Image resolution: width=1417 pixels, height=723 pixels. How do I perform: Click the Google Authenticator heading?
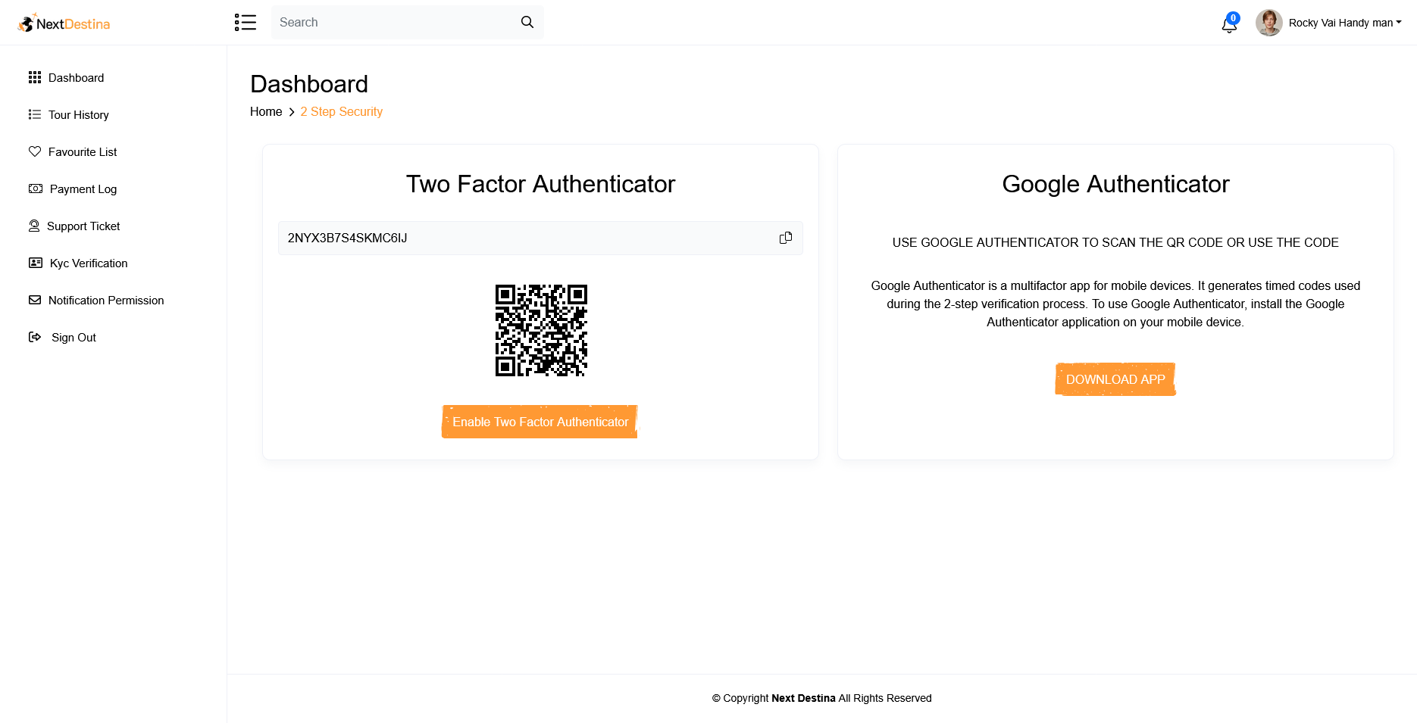coord(1115,184)
